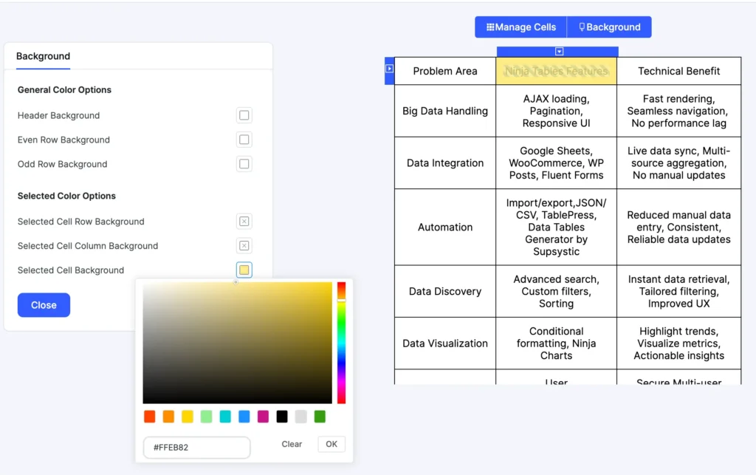Click the row expander arrow beside Problem Area
The image size is (756, 475).
(x=389, y=69)
